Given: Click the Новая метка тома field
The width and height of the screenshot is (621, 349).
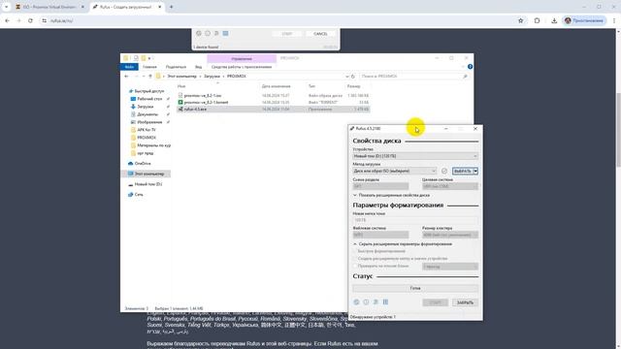Looking at the screenshot, I should coord(415,220).
